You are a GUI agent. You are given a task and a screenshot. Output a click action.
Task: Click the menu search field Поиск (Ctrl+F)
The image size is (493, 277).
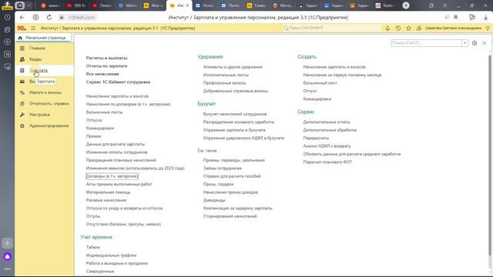click(x=426, y=43)
